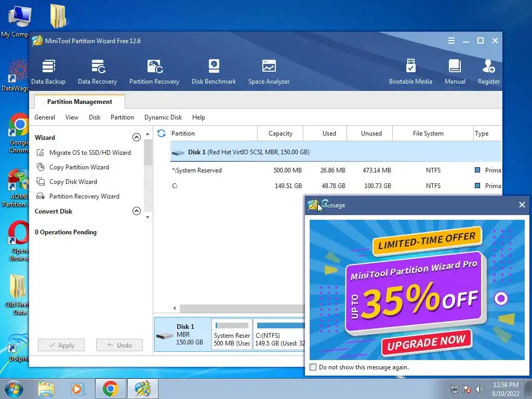The image size is (532, 399).
Task: Launch the Data Recovery tool
Action: click(97, 72)
